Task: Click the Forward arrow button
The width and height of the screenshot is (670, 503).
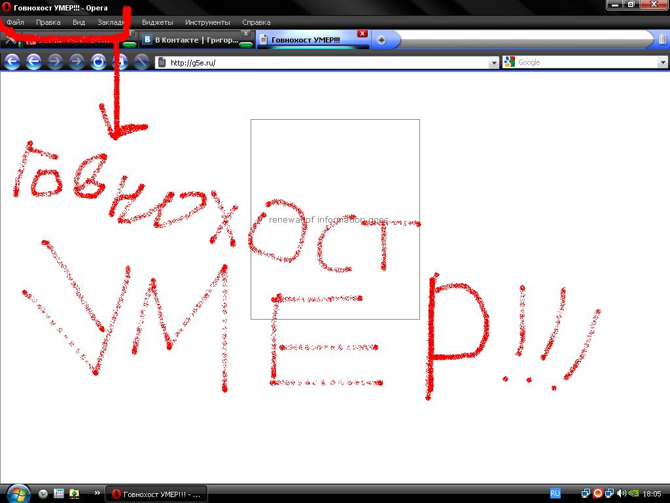Action: click(55, 62)
